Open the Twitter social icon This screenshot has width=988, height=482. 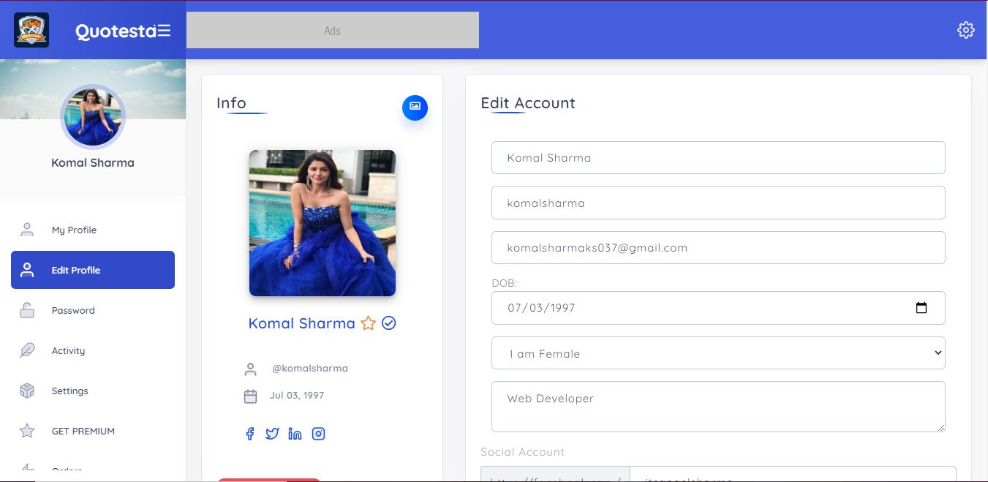pos(272,434)
